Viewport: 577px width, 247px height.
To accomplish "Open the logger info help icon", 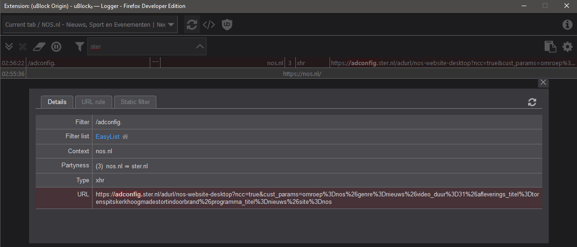I will [x=567, y=25].
